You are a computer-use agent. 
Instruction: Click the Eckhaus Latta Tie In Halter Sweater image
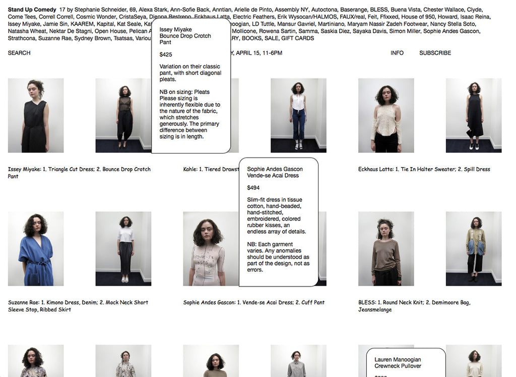tap(386, 115)
